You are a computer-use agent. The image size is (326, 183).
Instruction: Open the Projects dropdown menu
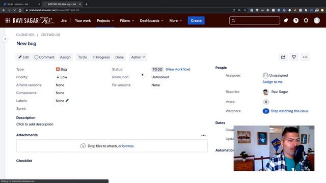click(105, 20)
